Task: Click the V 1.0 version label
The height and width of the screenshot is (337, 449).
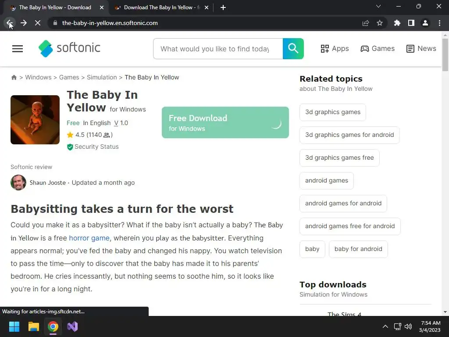Action: click(121, 123)
